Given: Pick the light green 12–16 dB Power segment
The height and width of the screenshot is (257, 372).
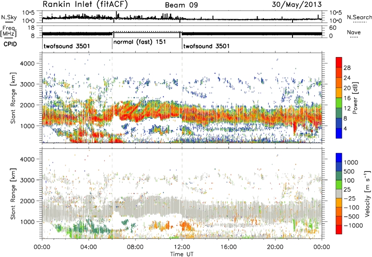Looking at the screenshot, I should pyautogui.click(x=339, y=103).
